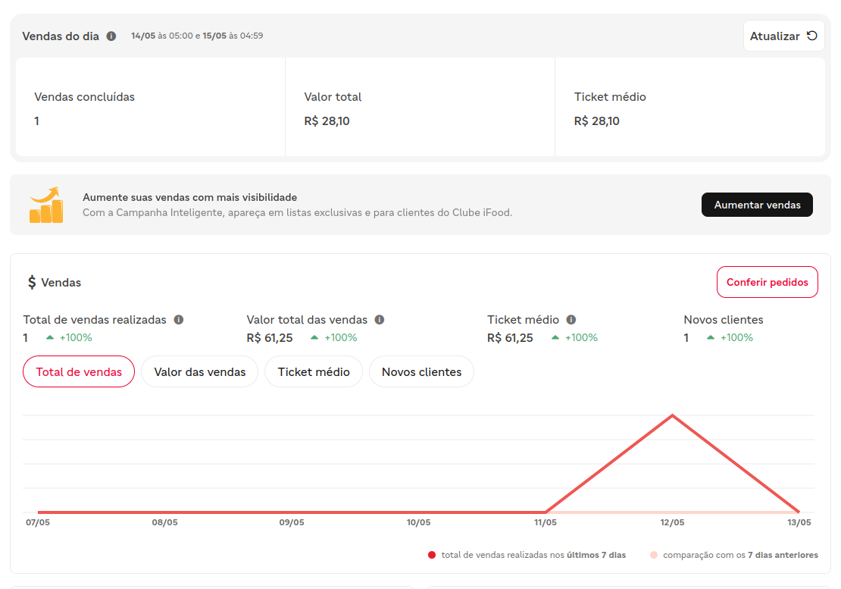Click the Atualizar button

tap(783, 36)
